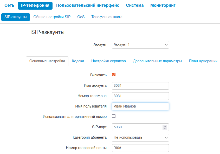The image size is (220, 154).
Task: Open the Телефонная книга page
Action: tap(107, 17)
